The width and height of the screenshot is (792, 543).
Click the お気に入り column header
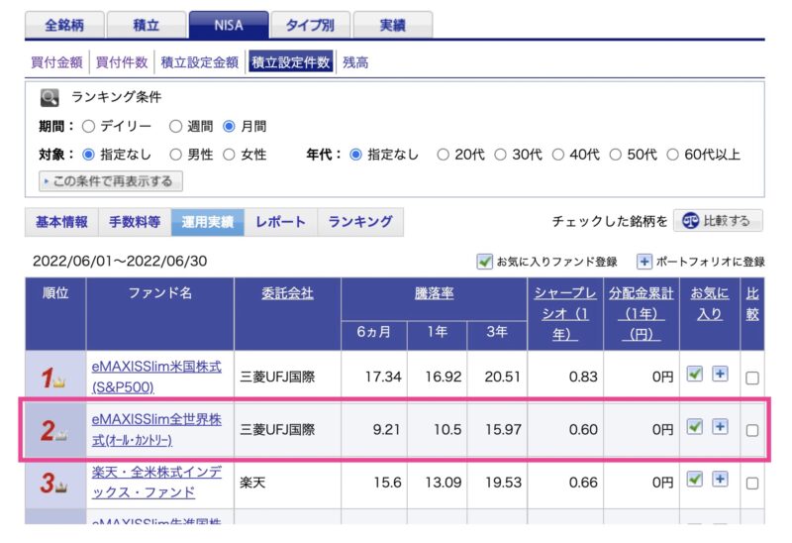point(710,303)
